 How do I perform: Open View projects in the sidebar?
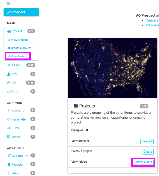[18, 40]
